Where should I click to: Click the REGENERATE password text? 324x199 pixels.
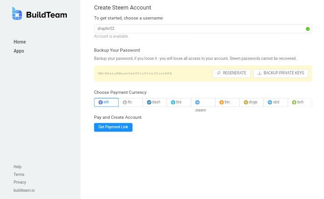pos(234,73)
